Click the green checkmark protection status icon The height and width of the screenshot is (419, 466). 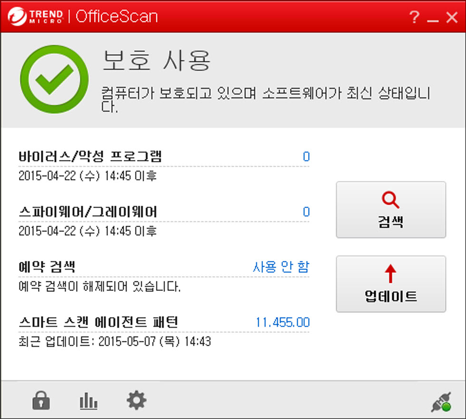point(54,79)
